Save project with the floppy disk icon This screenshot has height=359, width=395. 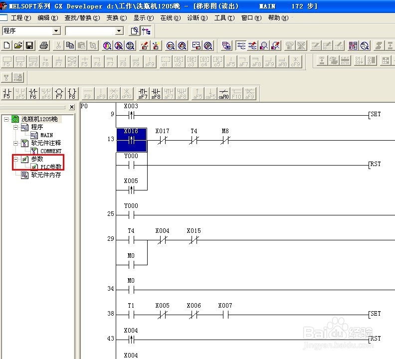coord(30,45)
